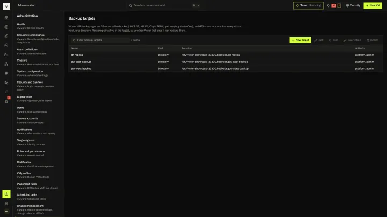
Task: Open the dashboard grid icon in the left rail
Action: pyautogui.click(x=6, y=18)
